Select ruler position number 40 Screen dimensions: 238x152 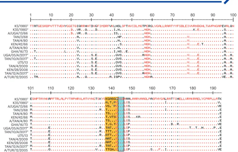point(112,15)
